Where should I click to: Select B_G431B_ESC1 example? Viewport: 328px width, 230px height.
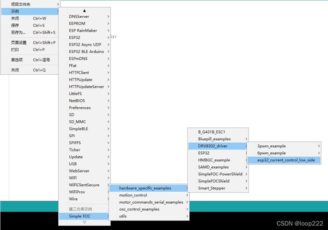click(218, 132)
